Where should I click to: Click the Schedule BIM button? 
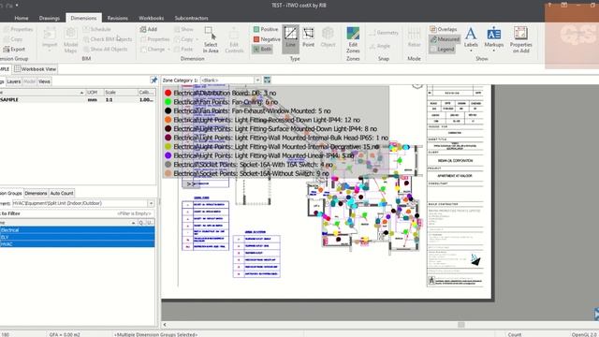click(97, 29)
